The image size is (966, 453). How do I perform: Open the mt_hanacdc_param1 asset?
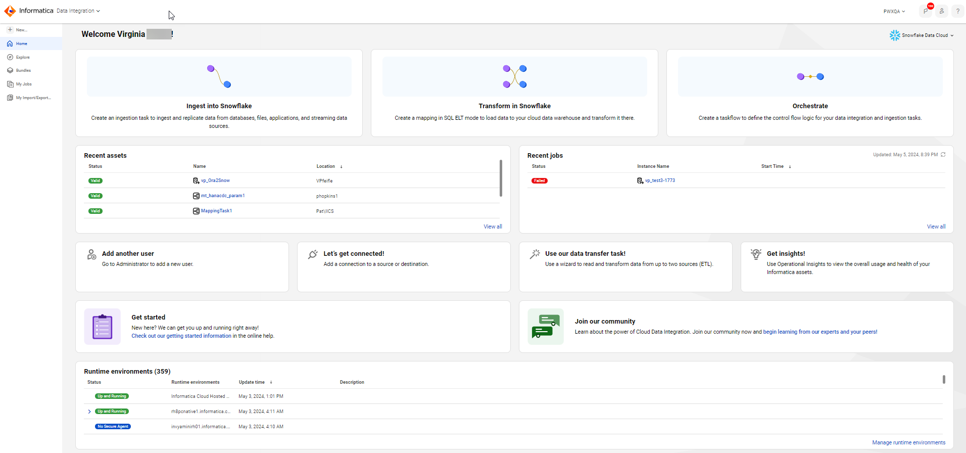click(x=223, y=196)
